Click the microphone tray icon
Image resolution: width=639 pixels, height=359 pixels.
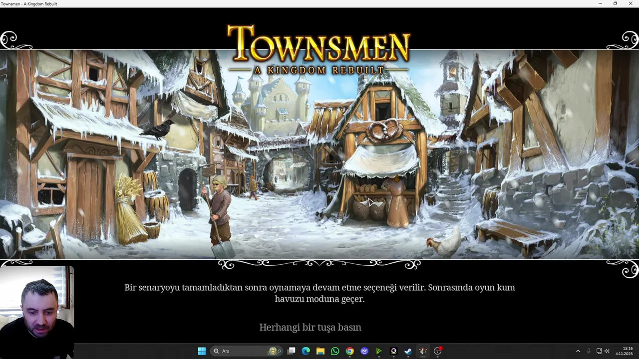[589, 351]
